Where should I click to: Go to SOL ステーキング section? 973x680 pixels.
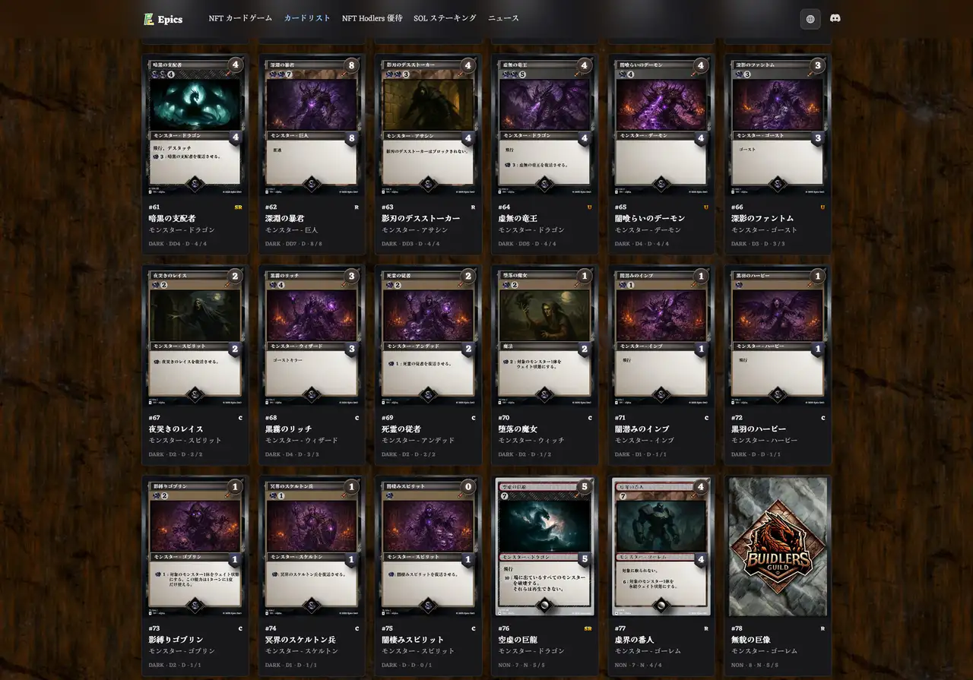click(x=444, y=19)
